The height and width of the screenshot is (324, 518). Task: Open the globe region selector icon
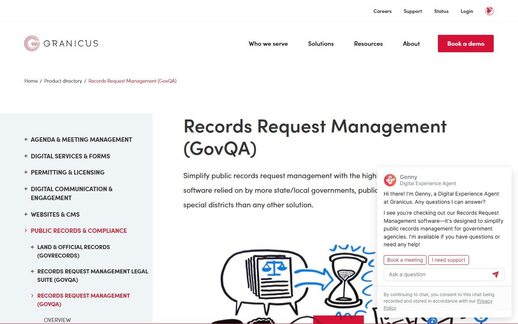[x=489, y=11]
